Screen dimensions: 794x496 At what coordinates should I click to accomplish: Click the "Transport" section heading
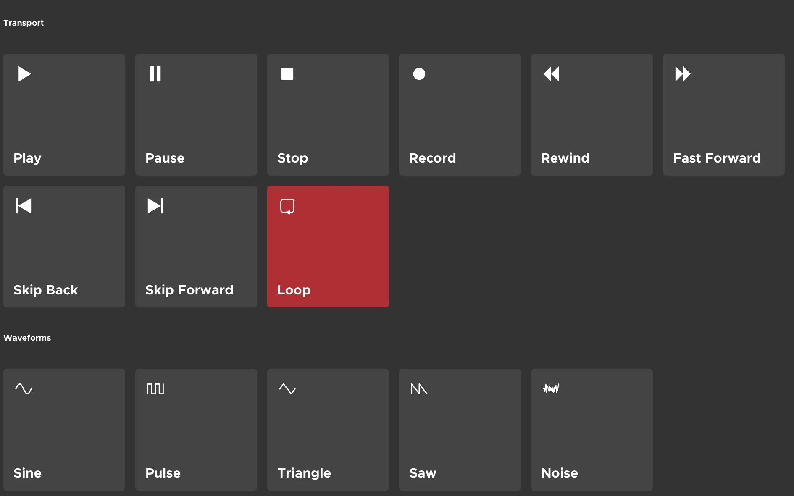[24, 23]
